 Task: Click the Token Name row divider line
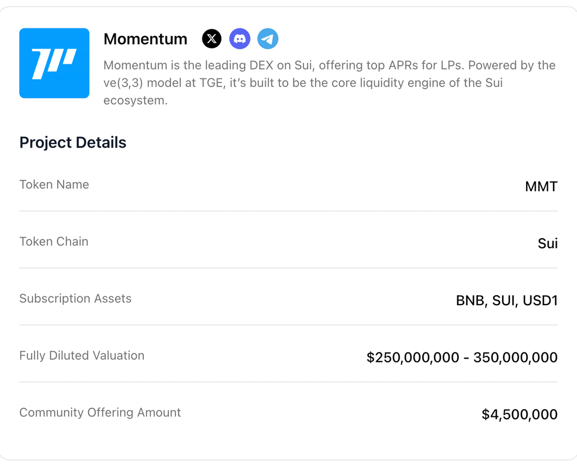(288, 211)
